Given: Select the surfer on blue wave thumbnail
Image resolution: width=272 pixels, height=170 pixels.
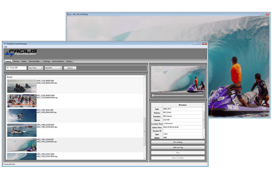Looking at the screenshot, I should pos(22,116).
